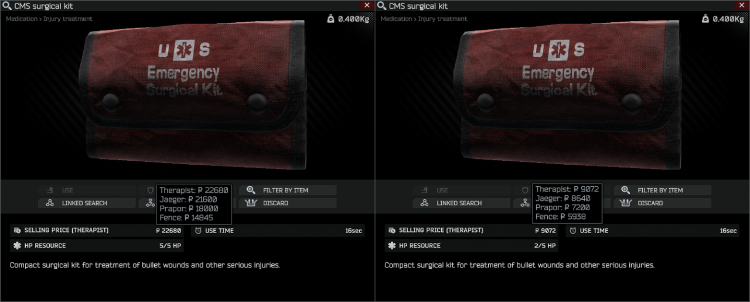Screen dimensions: 750x302
Task: Click Use button in the 5/5 HP window
Action: [87, 190]
